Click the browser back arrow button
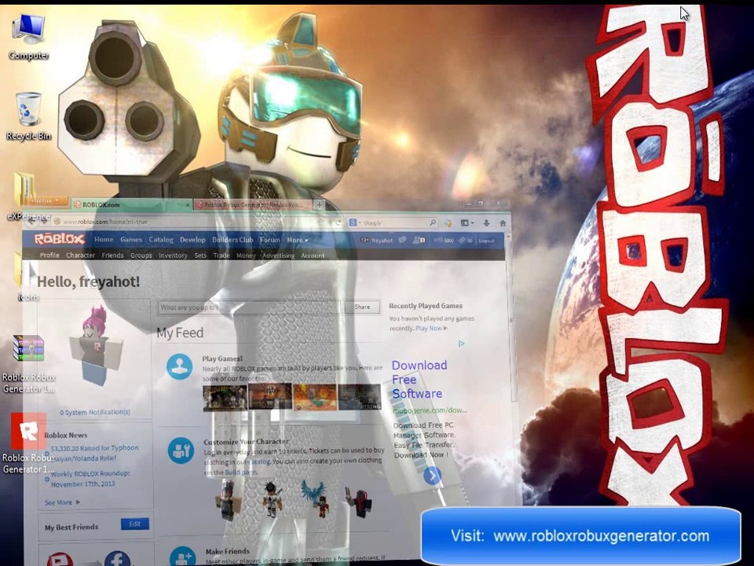754x566 pixels. pos(31,222)
